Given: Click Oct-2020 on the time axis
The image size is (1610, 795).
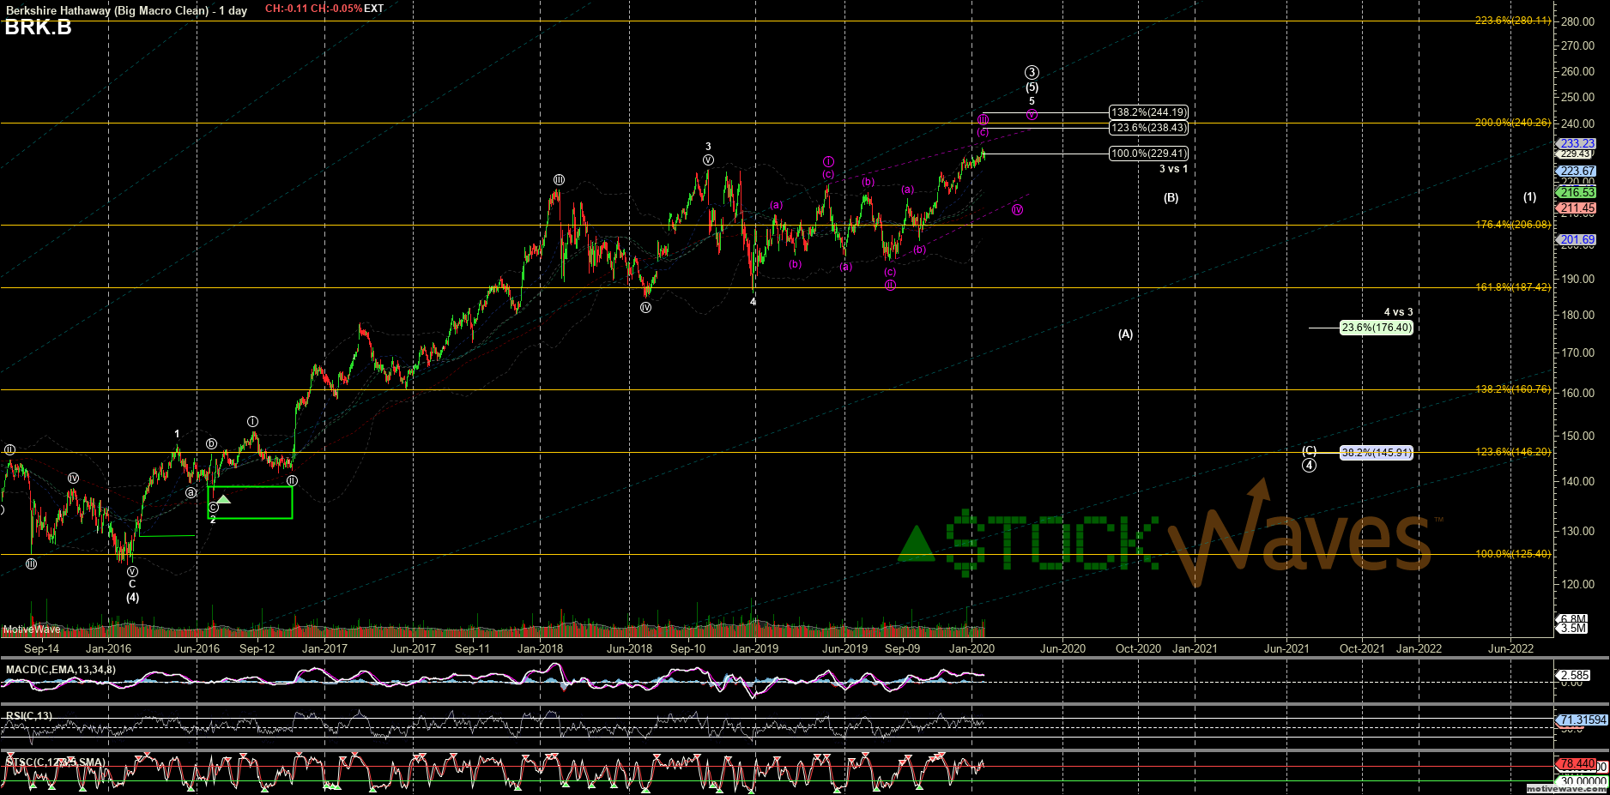Looking at the screenshot, I should click(x=1138, y=649).
